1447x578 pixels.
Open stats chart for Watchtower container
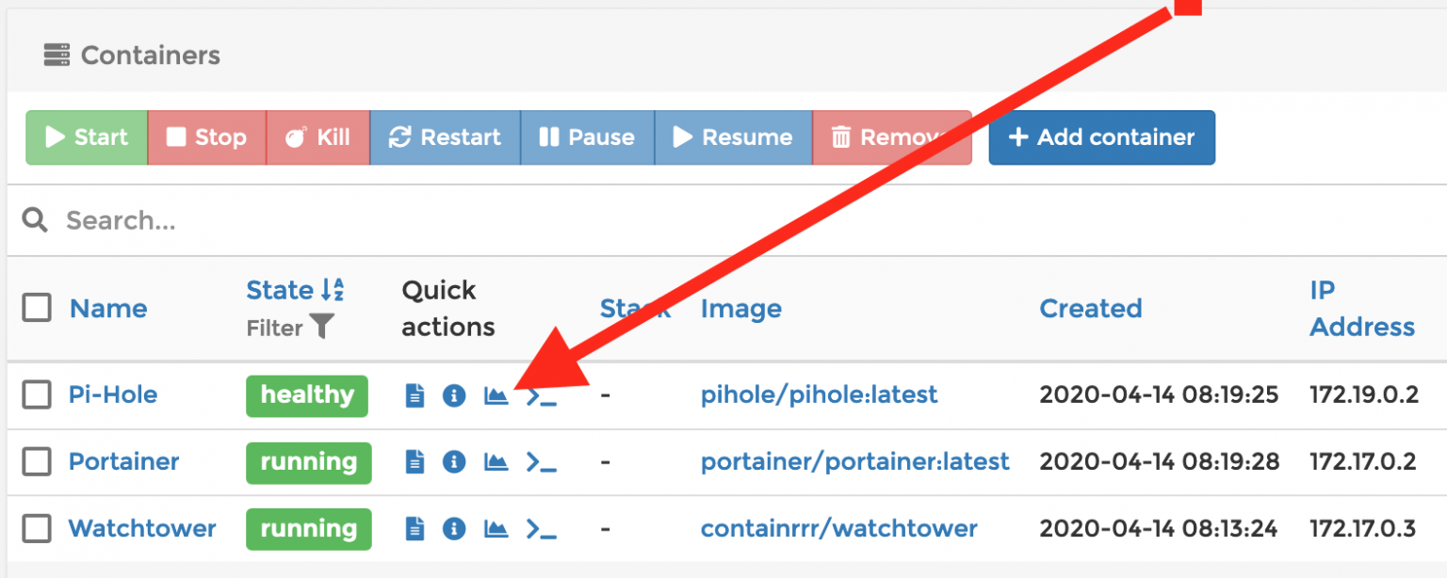[496, 529]
